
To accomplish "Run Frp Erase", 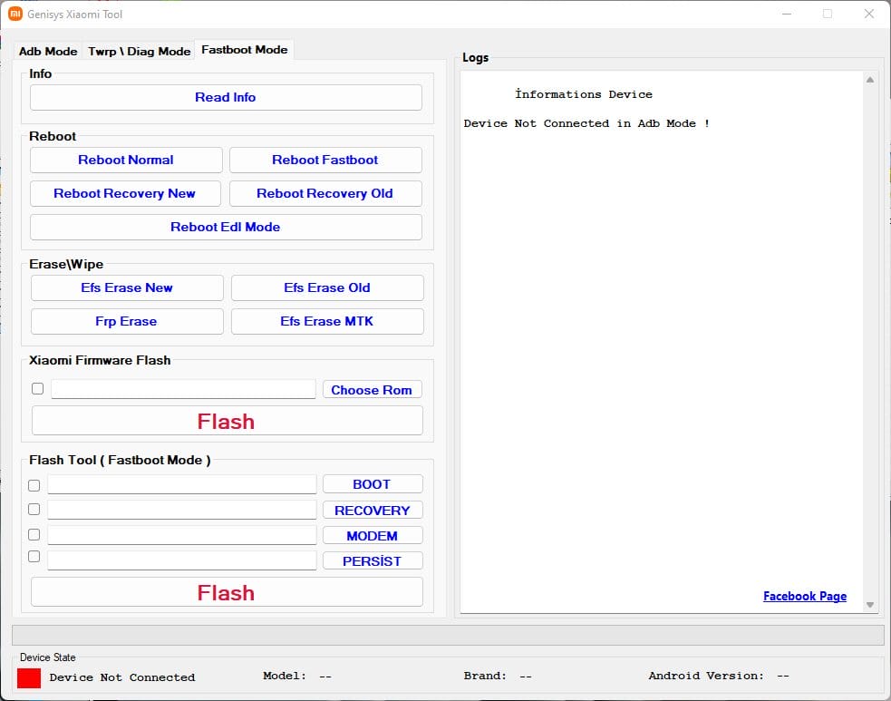I will [127, 321].
